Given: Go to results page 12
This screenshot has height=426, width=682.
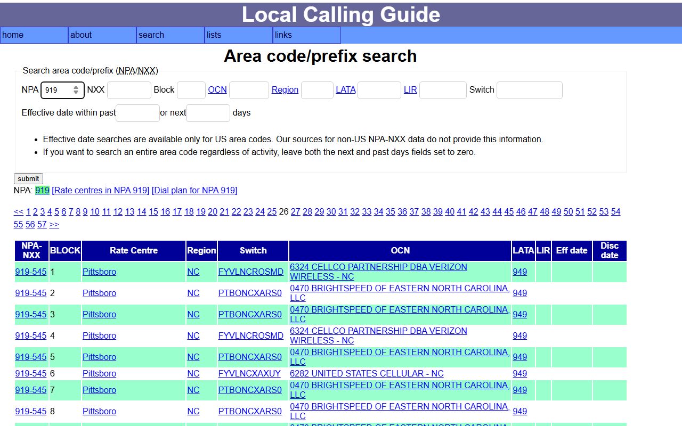Looking at the screenshot, I should 118,211.
